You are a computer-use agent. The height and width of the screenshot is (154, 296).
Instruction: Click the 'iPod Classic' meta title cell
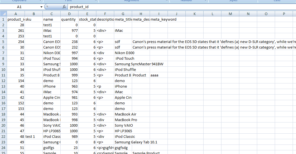(x=123, y=136)
